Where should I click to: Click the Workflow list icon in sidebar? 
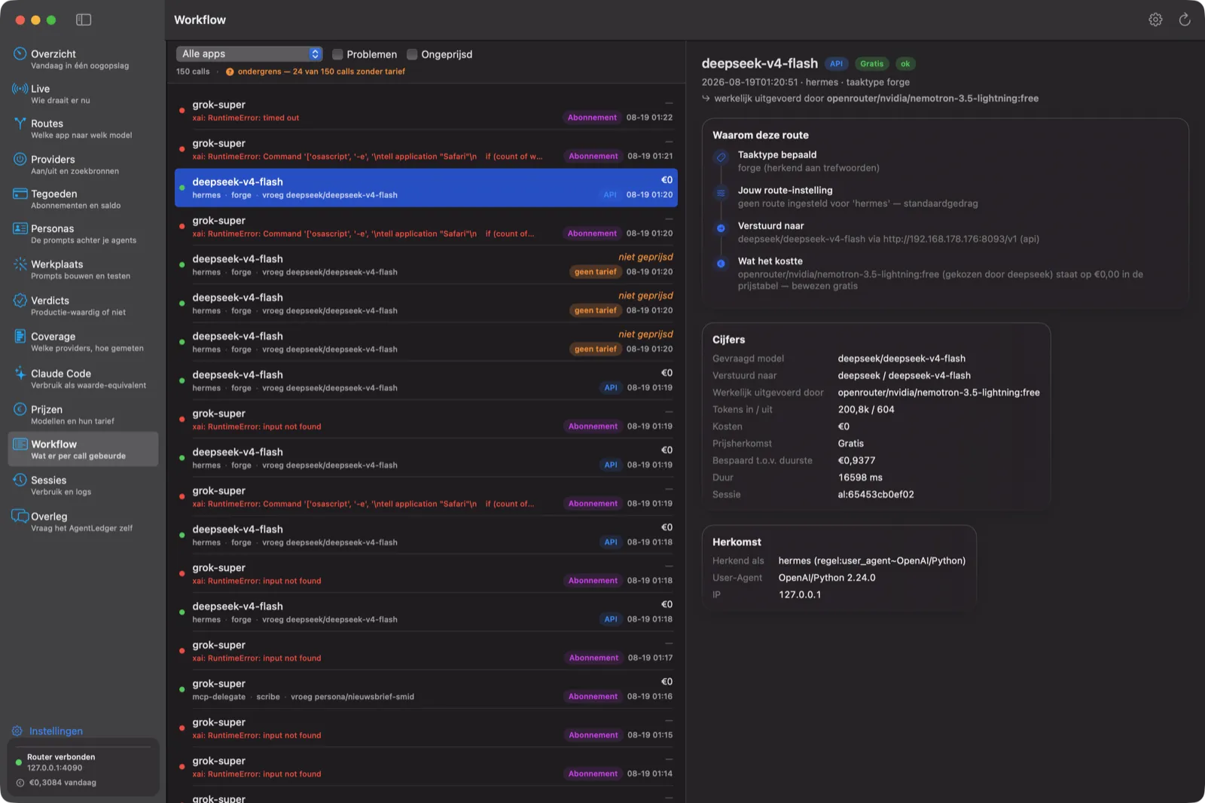tap(20, 444)
